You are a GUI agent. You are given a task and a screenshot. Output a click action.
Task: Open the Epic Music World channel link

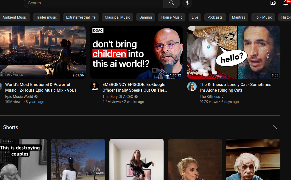pyautogui.click(x=19, y=97)
